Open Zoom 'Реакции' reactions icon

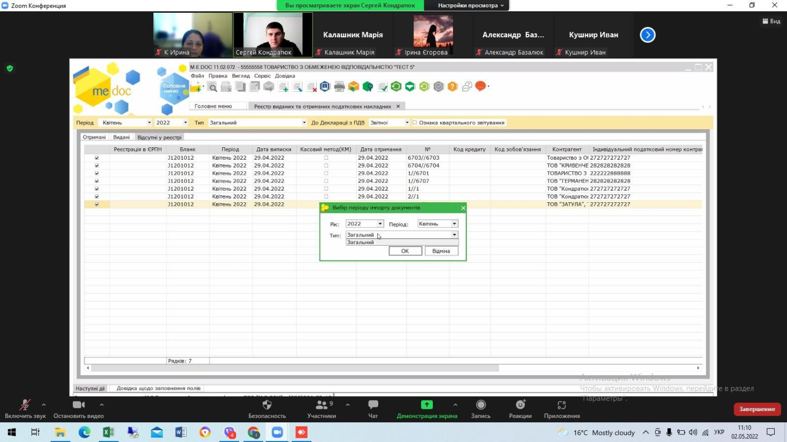(520, 409)
